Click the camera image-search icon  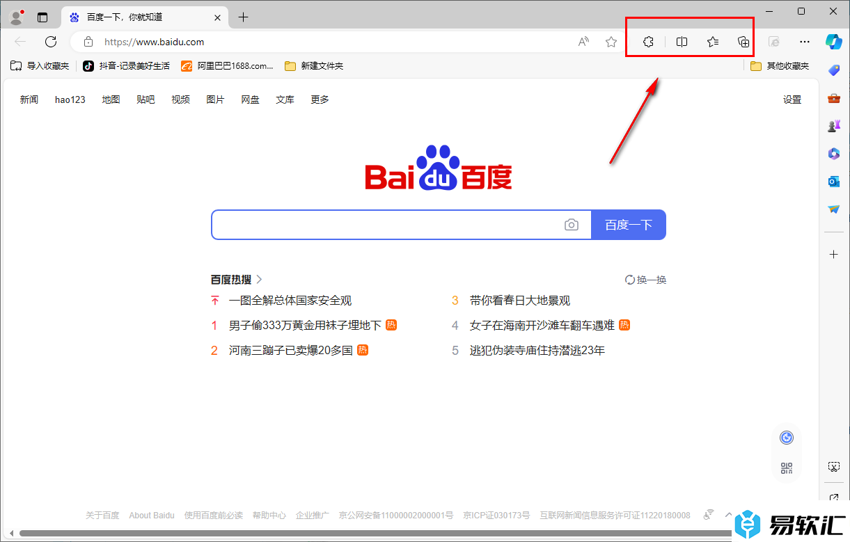[572, 225]
